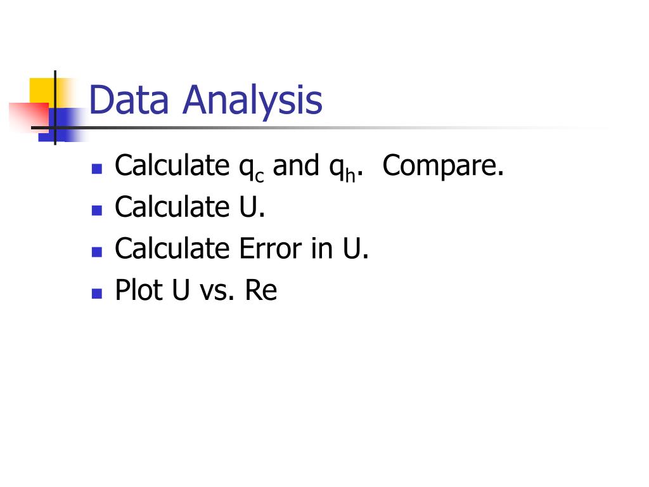Click the red gradient square decoration
649x487 pixels.
(x=29, y=117)
